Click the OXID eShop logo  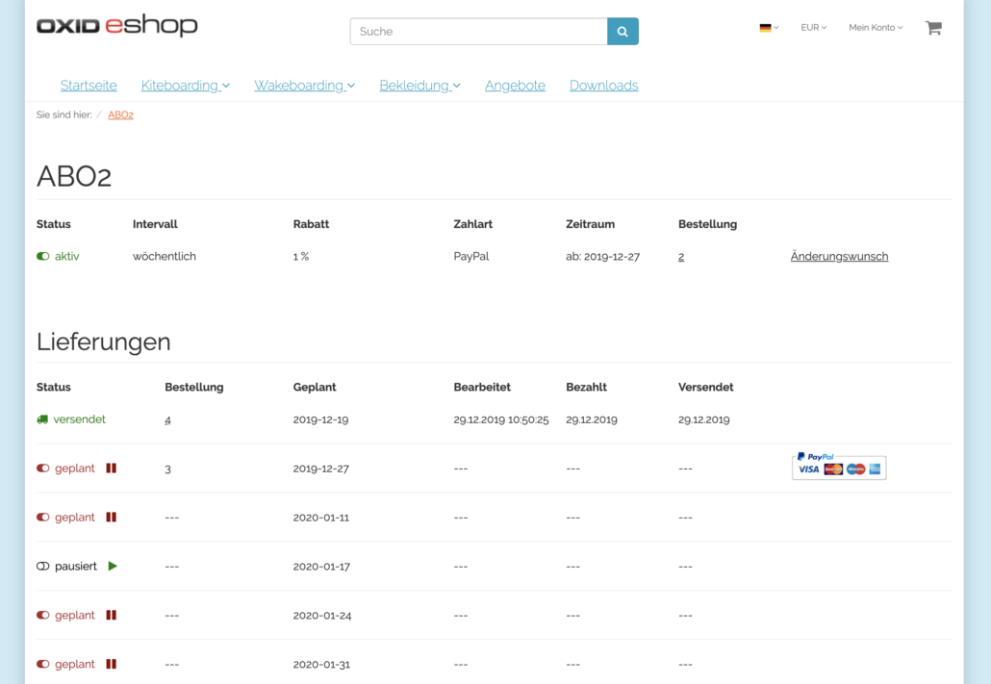[x=116, y=26]
